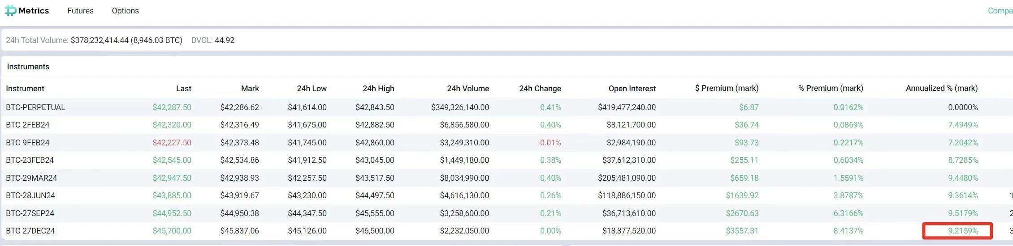The height and width of the screenshot is (246, 1013).
Task: Sort by Annualized % (mark) header
Action: click(941, 88)
